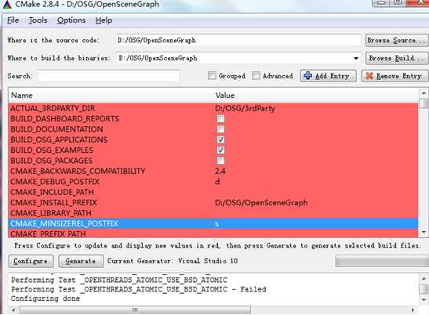Click the Browse Source button

click(397, 41)
